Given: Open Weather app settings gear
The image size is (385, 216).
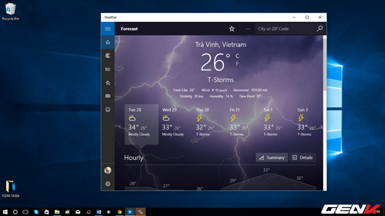Looking at the screenshot, I should 108,184.
